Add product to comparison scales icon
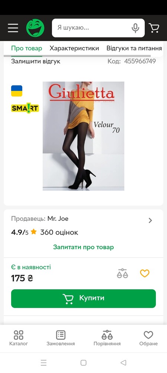This screenshot has width=167, height=373. 122,273
